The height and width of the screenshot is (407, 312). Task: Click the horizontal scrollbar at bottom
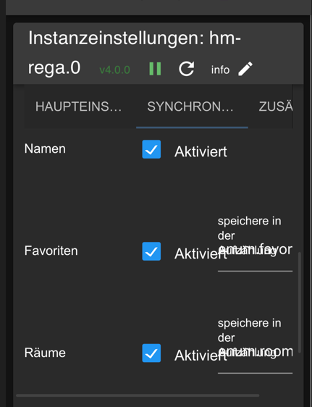138,395
